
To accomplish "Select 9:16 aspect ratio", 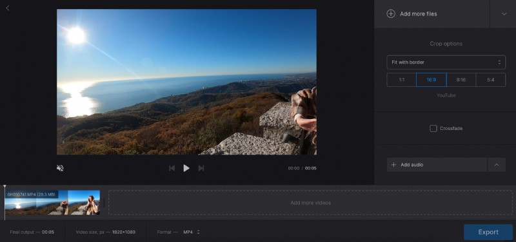I will [461, 80].
